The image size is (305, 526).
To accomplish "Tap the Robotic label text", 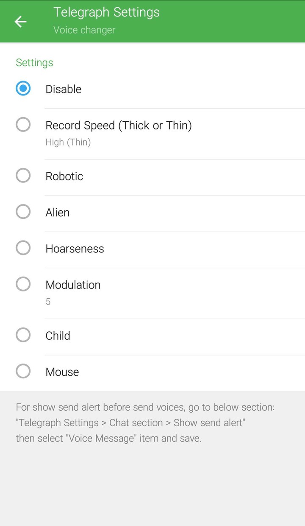I will tap(64, 176).
